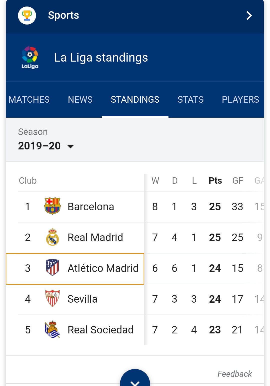Click the LaLiga logo
The image size is (270, 386).
tap(30, 57)
